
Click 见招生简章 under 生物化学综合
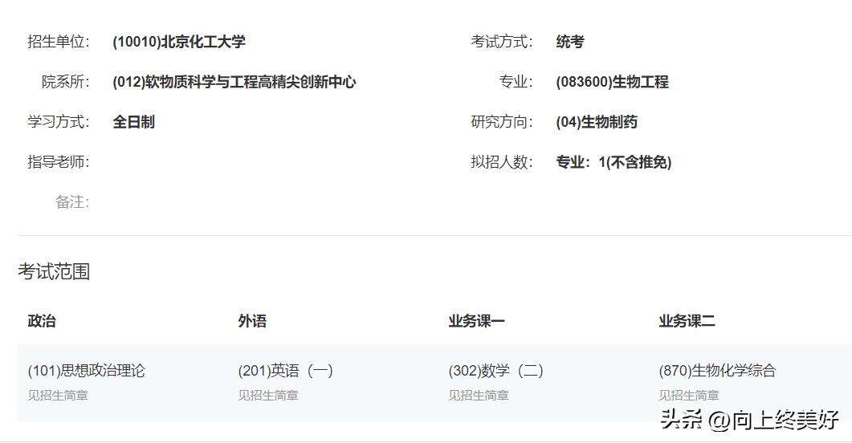point(689,395)
